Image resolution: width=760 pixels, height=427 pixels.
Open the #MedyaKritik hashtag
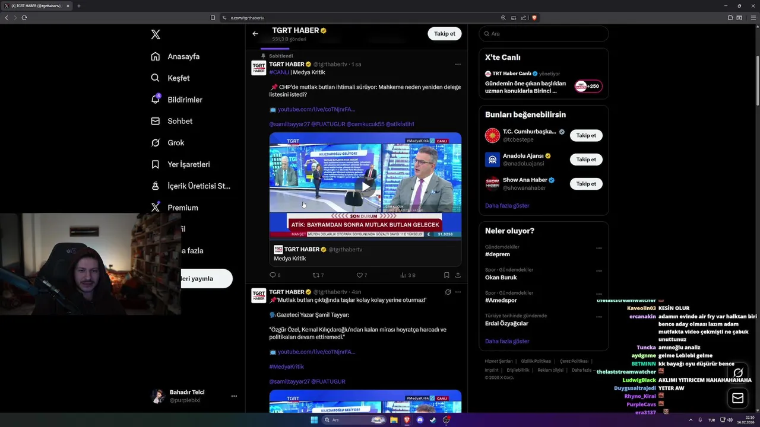tap(286, 367)
